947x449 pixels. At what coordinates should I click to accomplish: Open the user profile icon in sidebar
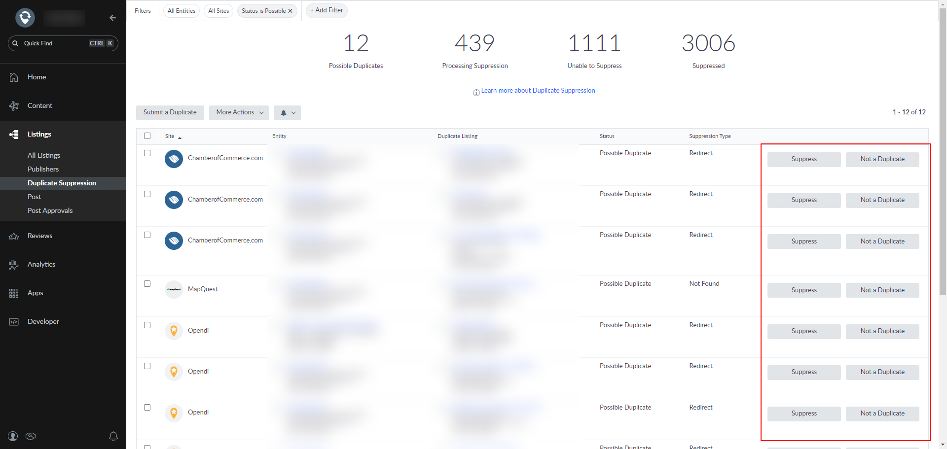click(x=13, y=436)
